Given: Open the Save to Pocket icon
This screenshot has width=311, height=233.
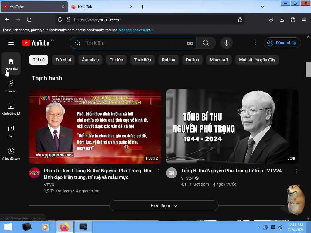Looking at the screenshot, I should (x=271, y=19).
